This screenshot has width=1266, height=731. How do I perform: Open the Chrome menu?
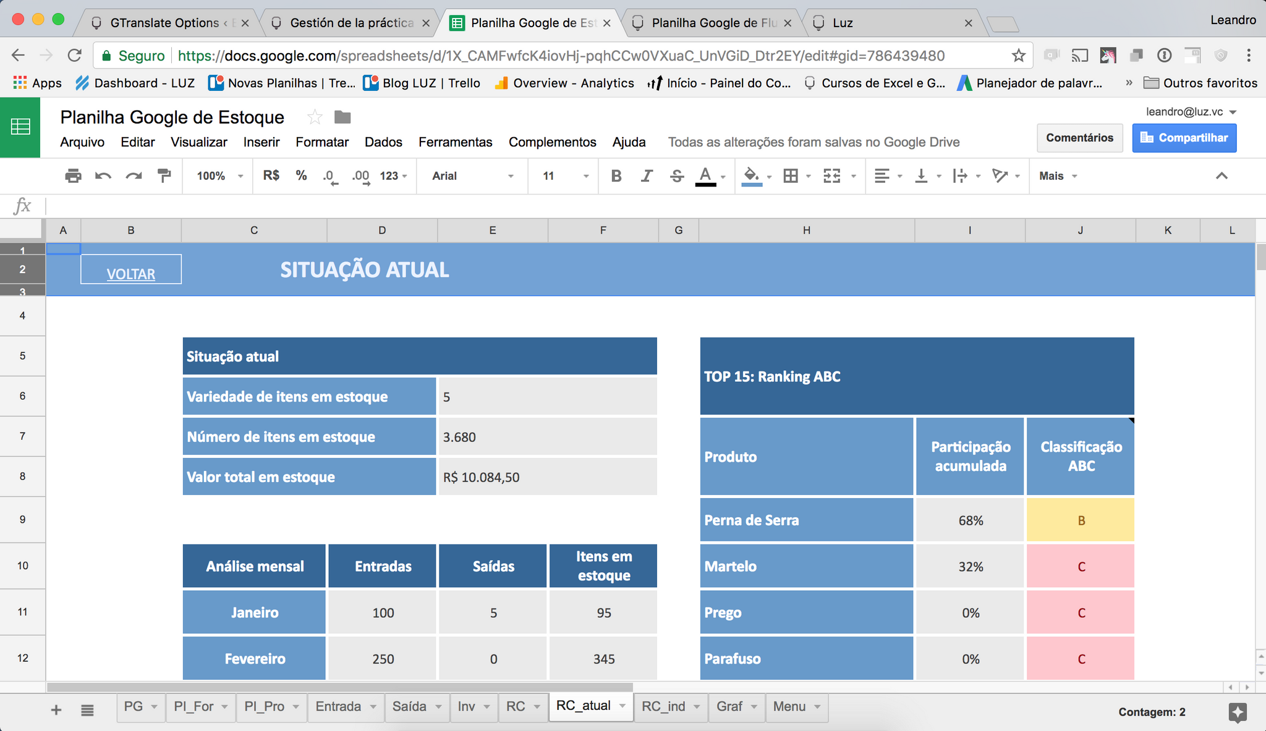pos(1249,56)
